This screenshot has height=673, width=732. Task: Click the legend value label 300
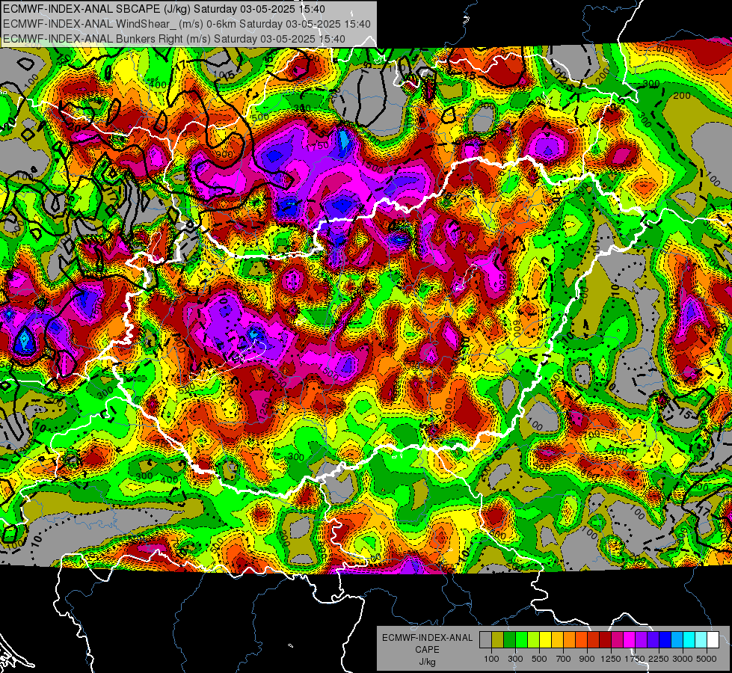[515, 659]
